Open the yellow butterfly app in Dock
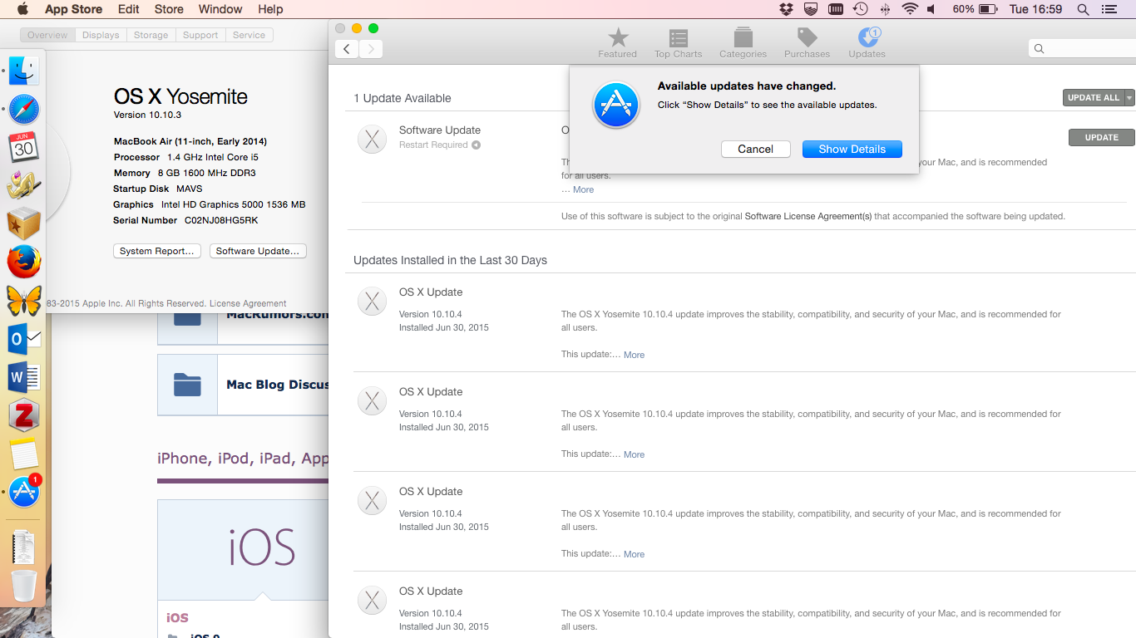 pos(24,299)
